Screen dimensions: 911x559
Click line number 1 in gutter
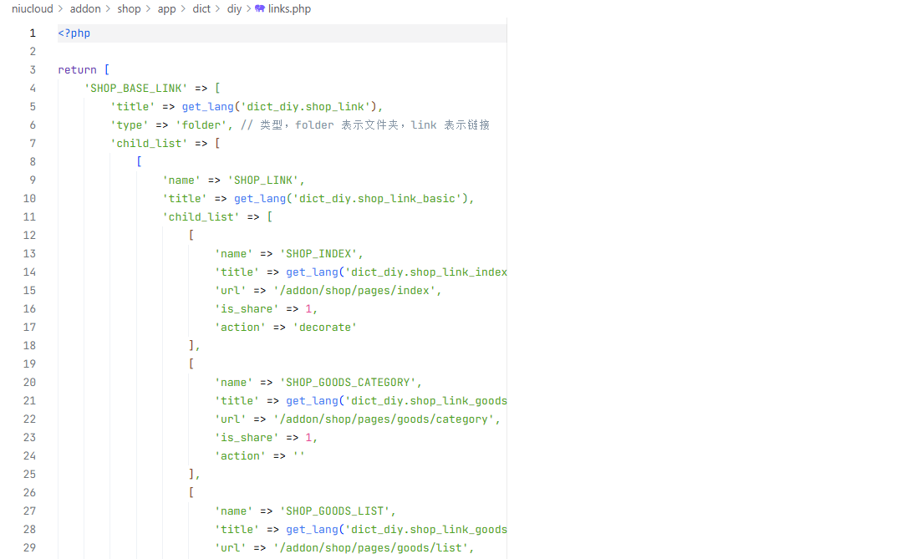(x=33, y=33)
